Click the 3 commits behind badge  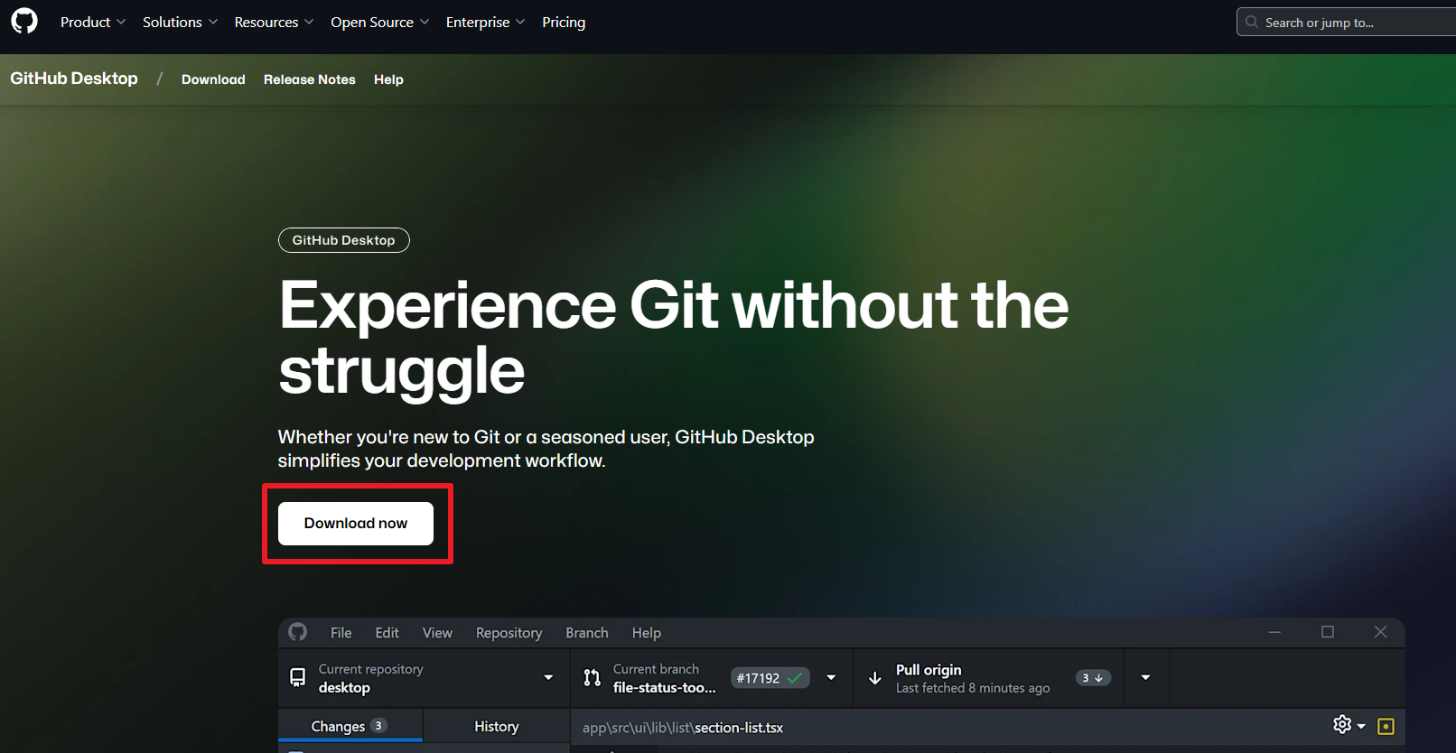coord(1093,678)
